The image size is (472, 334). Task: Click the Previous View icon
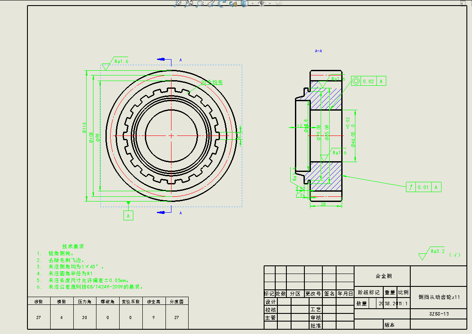[210, 3]
